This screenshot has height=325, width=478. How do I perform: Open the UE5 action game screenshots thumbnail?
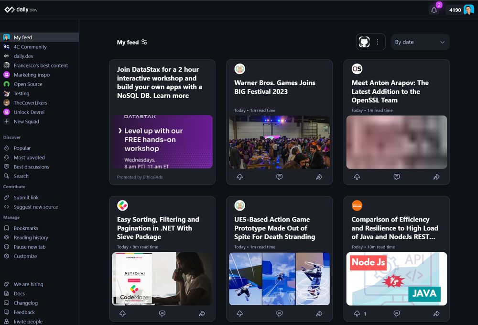(279, 279)
